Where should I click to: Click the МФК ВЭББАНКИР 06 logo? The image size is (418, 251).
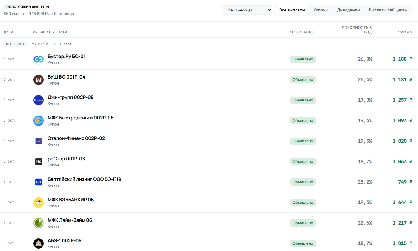[39, 203]
